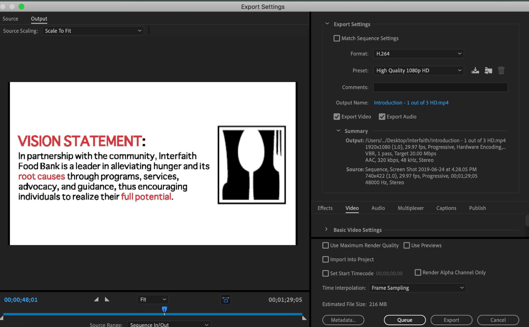Click the video settings panel scrollbar

[527, 220]
